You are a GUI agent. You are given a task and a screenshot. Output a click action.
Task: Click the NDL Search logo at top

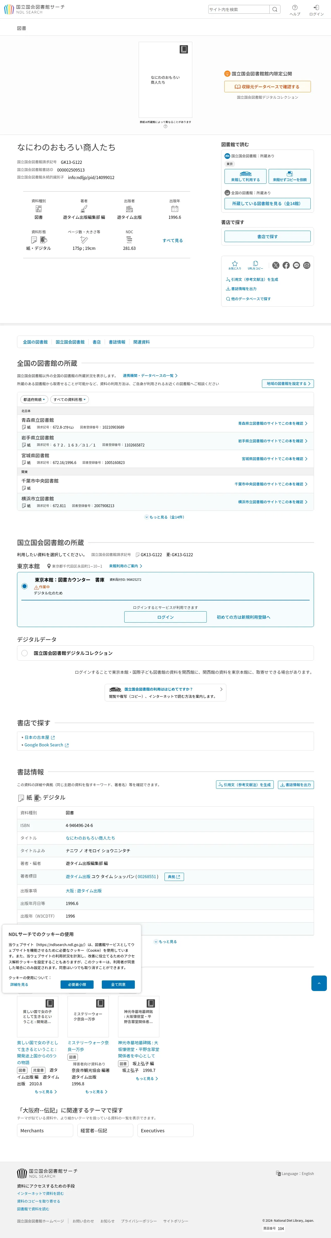pos(34,9)
